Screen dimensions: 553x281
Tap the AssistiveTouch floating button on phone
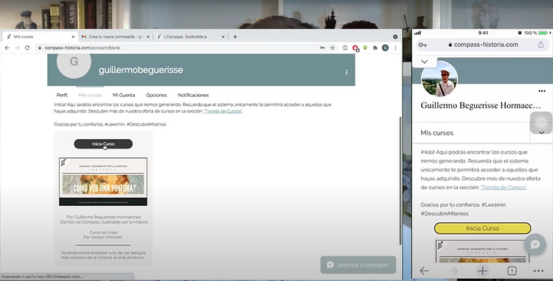click(541, 123)
